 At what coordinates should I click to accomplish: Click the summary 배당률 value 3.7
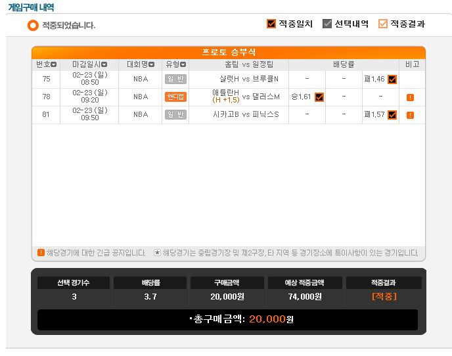pos(150,297)
